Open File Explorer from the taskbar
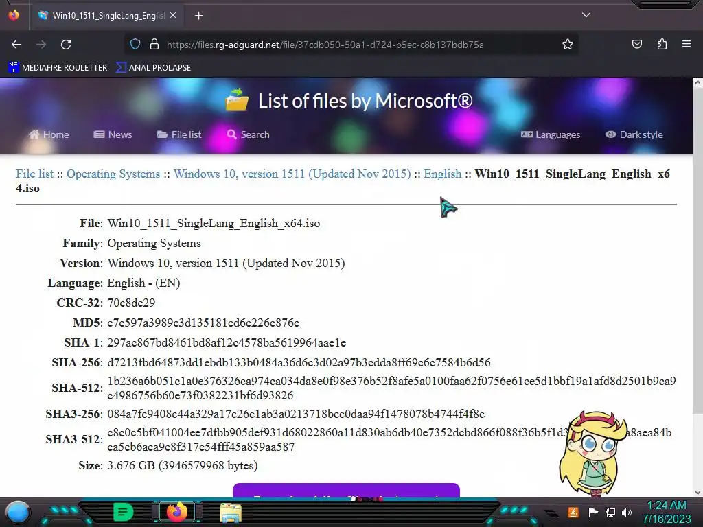Screen dimensions: 703x527 click(x=231, y=512)
